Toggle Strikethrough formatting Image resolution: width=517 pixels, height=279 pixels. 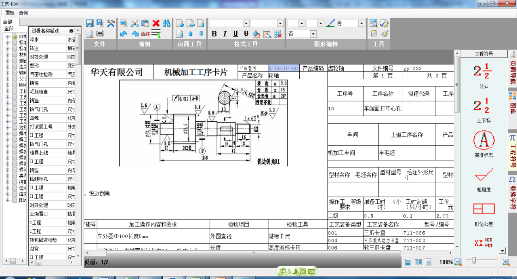[x=246, y=34]
